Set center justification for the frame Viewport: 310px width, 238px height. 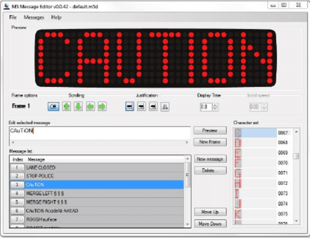click(x=141, y=106)
